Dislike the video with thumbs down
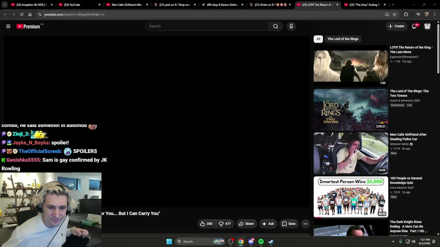This screenshot has width=440, height=247. [x=225, y=224]
